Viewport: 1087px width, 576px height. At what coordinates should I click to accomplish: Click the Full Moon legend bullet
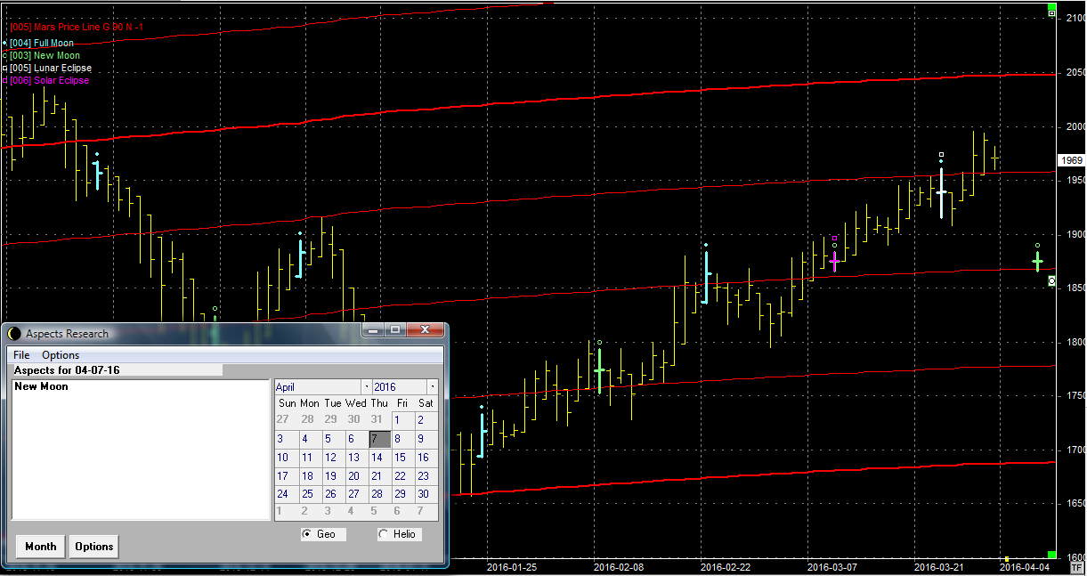[4, 43]
